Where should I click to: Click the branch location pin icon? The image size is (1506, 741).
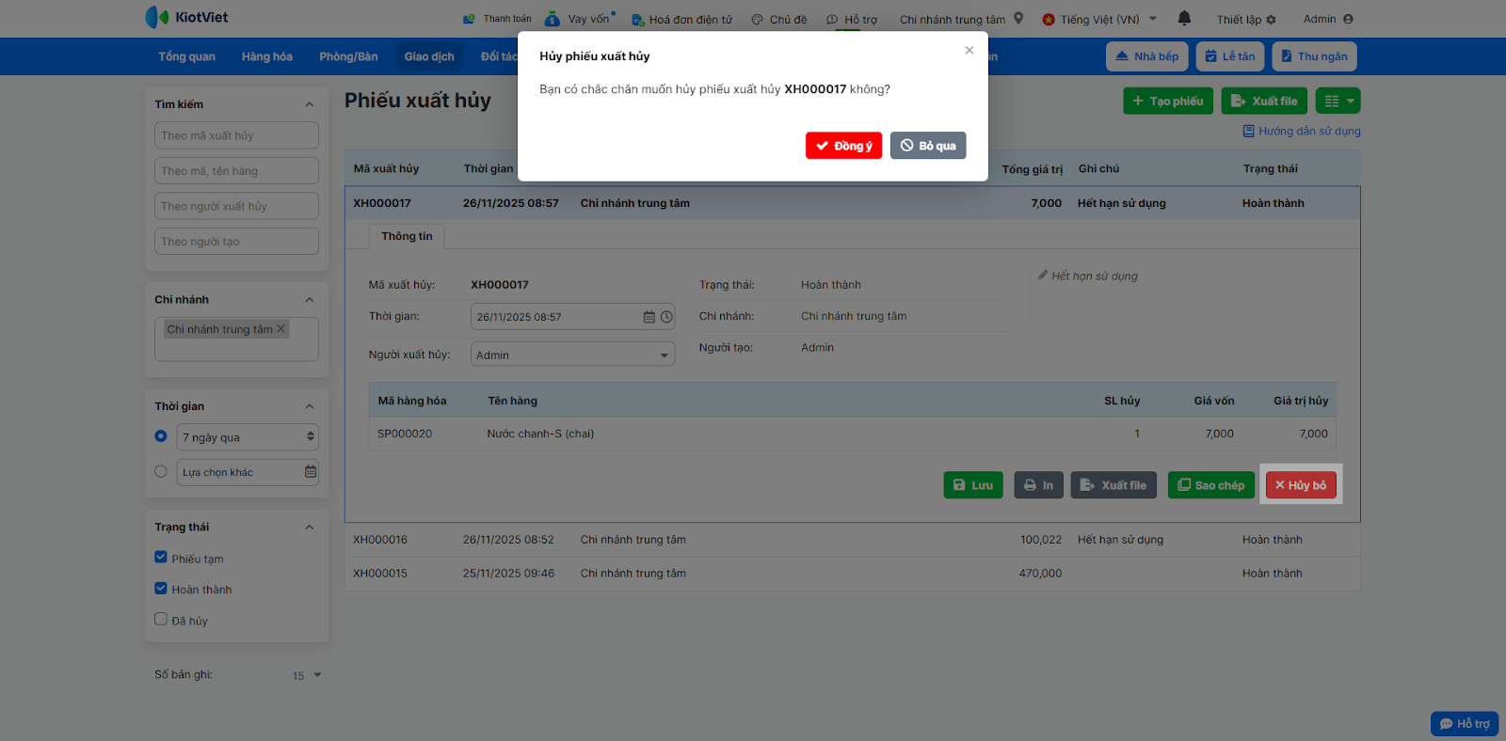tap(1018, 18)
